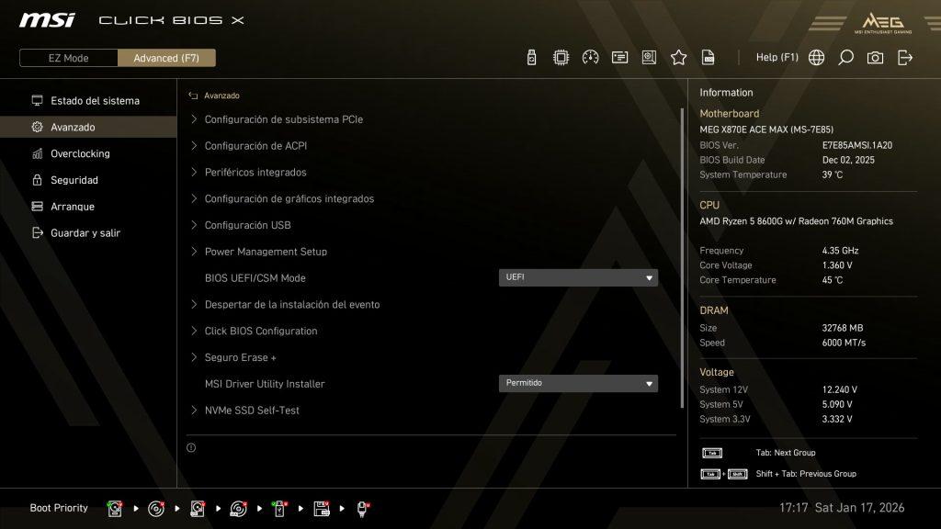Viewport: 941px width, 529px height.
Task: Click the back arrow beside Avanzado breadcrumb
Action: [193, 96]
